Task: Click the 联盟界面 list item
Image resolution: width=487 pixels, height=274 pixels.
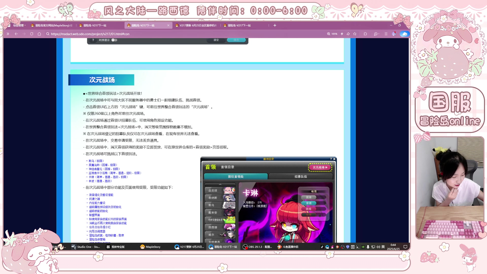Action: tap(95, 215)
